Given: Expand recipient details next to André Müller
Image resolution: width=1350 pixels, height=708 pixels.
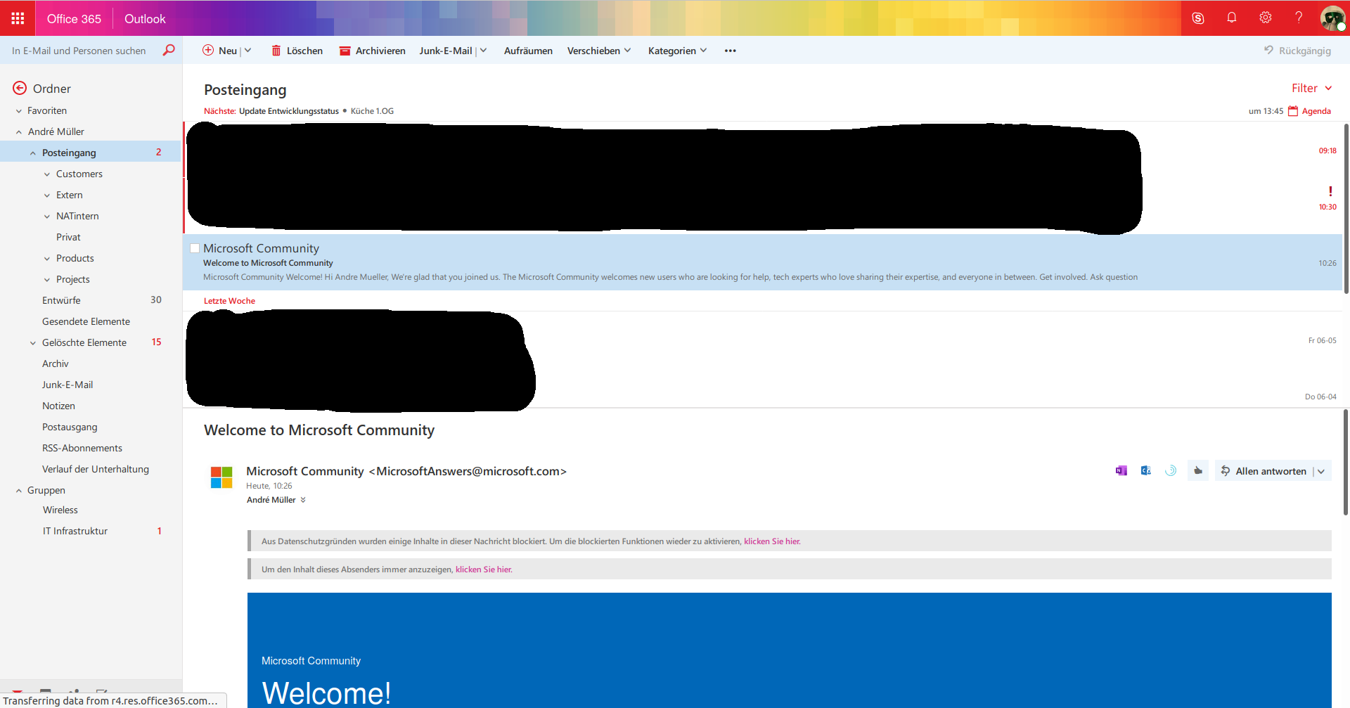Looking at the screenshot, I should point(303,500).
